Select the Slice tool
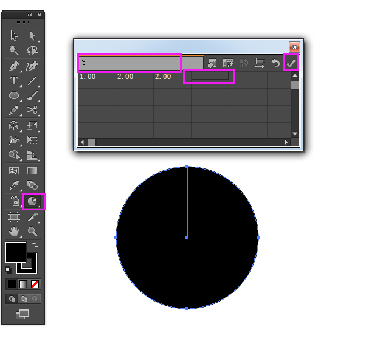Image resolution: width=377 pixels, height=355 pixels. tap(32, 217)
